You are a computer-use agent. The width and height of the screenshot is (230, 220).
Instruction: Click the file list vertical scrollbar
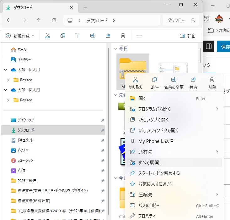[200, 55]
